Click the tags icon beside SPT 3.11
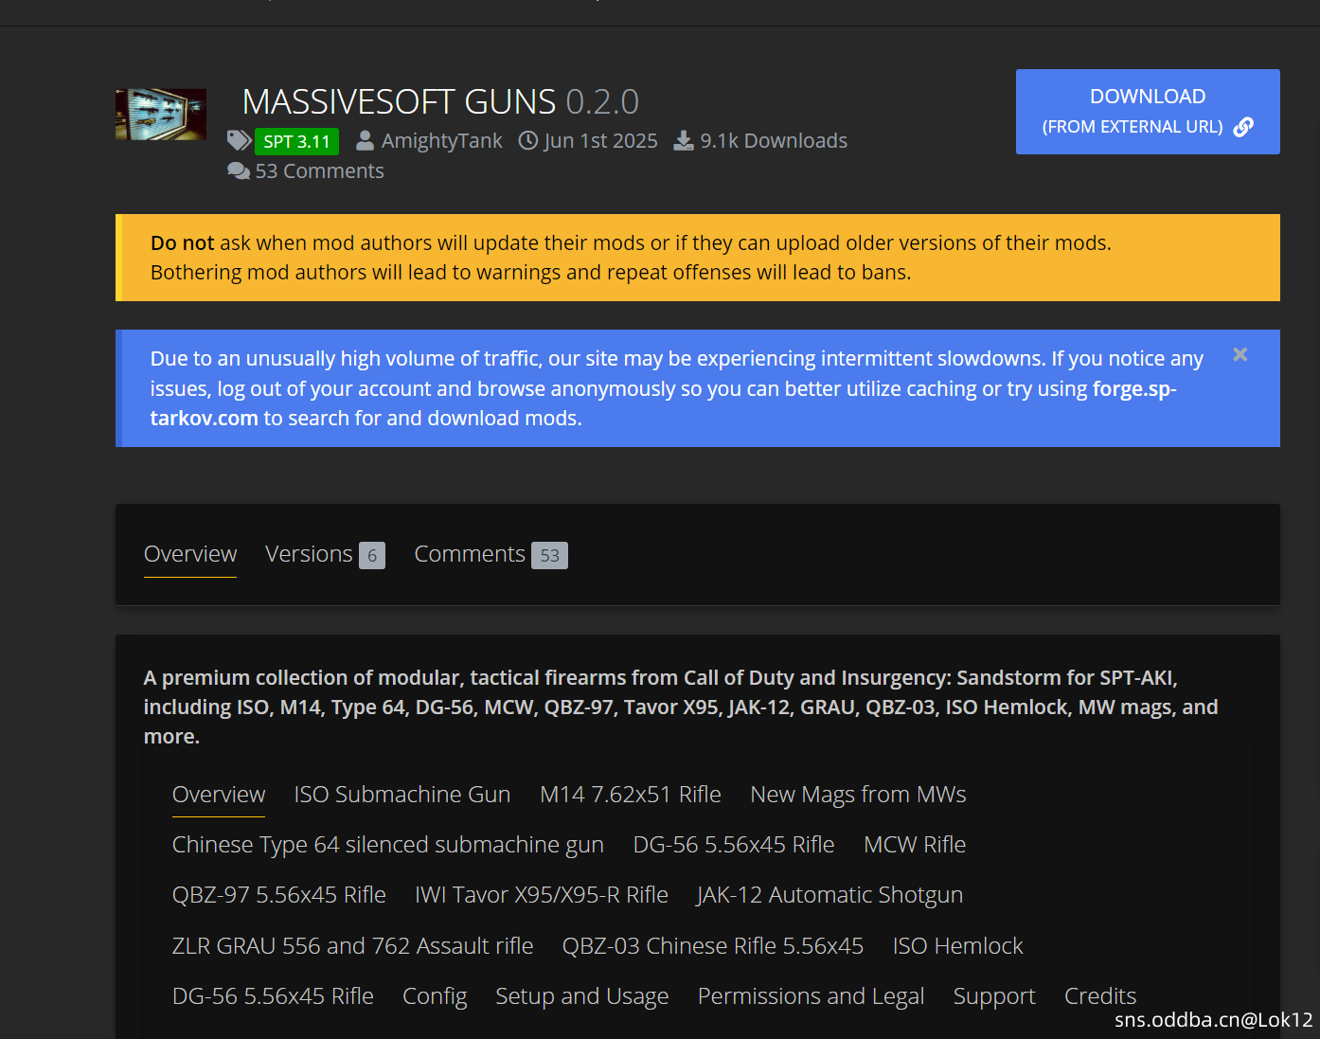The height and width of the screenshot is (1039, 1320). 239,141
